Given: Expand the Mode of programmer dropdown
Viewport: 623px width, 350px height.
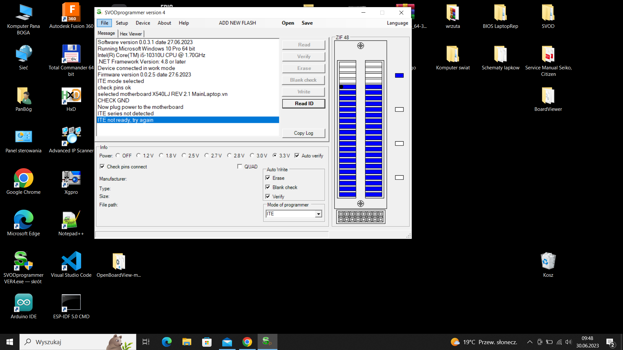Looking at the screenshot, I should [x=319, y=214].
